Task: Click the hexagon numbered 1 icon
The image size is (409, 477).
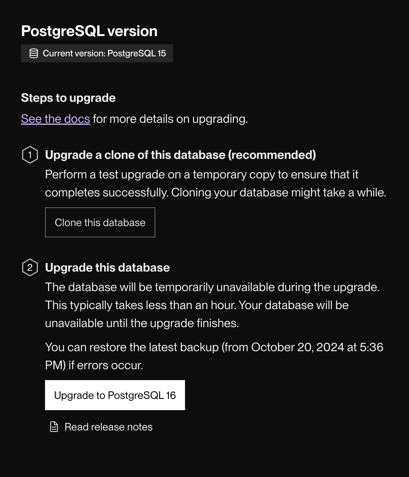Action: point(30,155)
